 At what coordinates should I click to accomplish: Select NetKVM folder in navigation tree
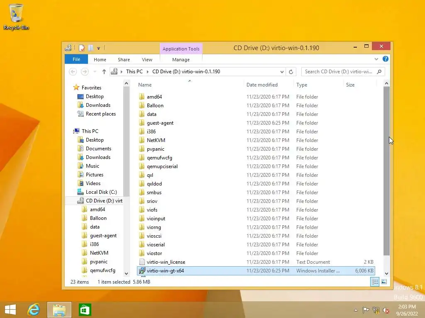pos(99,253)
